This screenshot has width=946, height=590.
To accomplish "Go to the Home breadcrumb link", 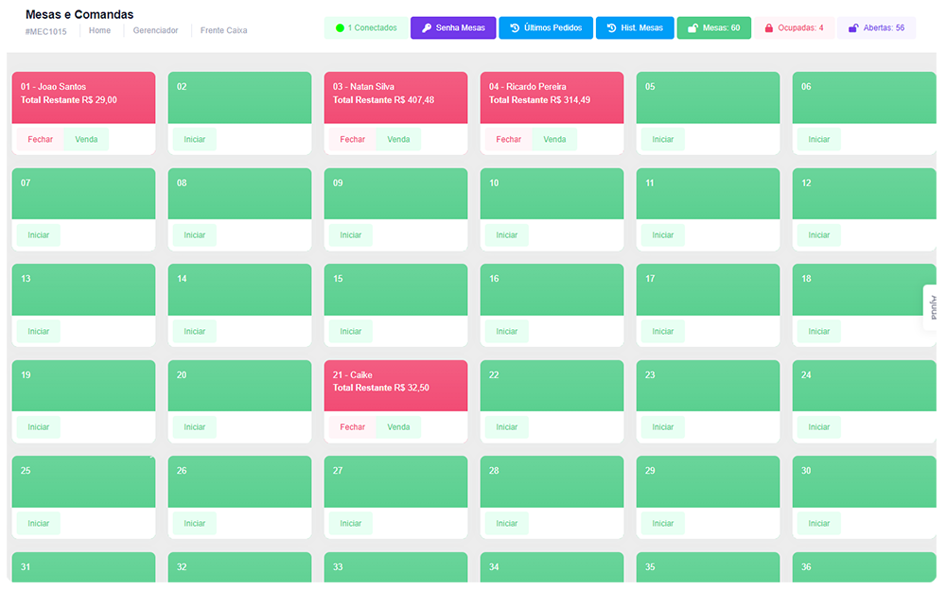I will click(99, 31).
